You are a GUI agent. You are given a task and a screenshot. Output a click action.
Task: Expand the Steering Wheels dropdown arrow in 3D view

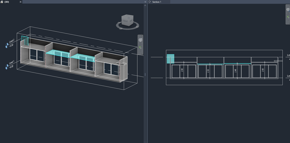140,44
